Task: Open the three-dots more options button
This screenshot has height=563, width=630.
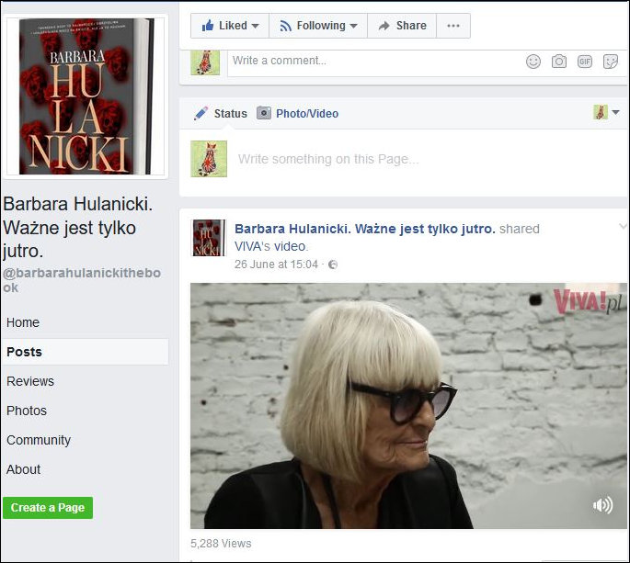Action: pos(452,26)
